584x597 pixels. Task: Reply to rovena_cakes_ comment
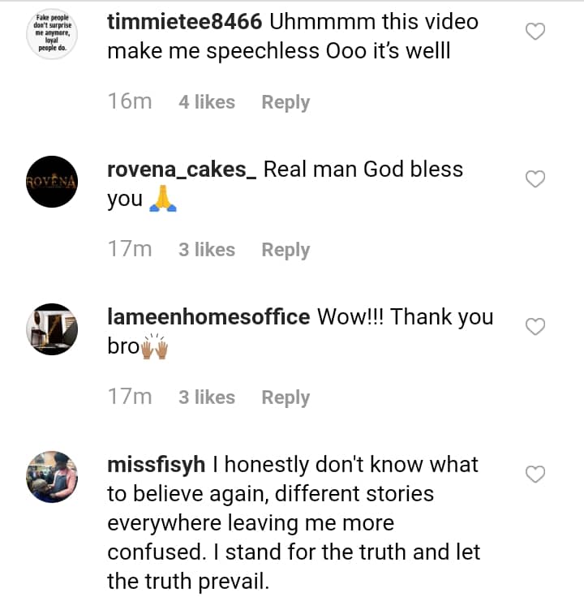point(286,250)
